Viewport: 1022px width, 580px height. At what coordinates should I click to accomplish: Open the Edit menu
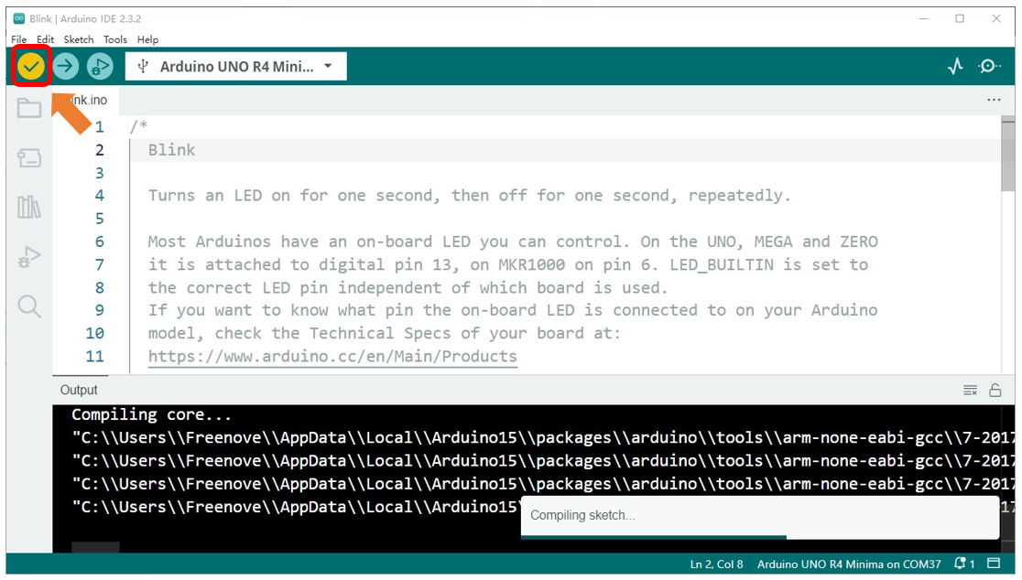point(45,39)
